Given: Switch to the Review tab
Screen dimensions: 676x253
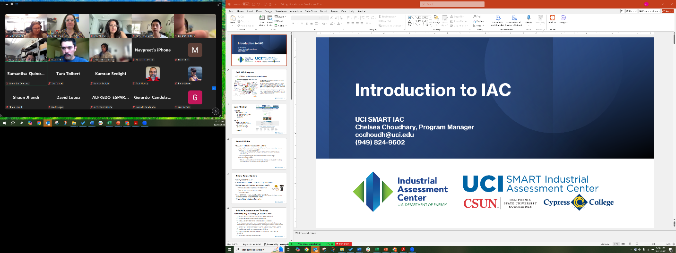Looking at the screenshot, I should [x=334, y=11].
